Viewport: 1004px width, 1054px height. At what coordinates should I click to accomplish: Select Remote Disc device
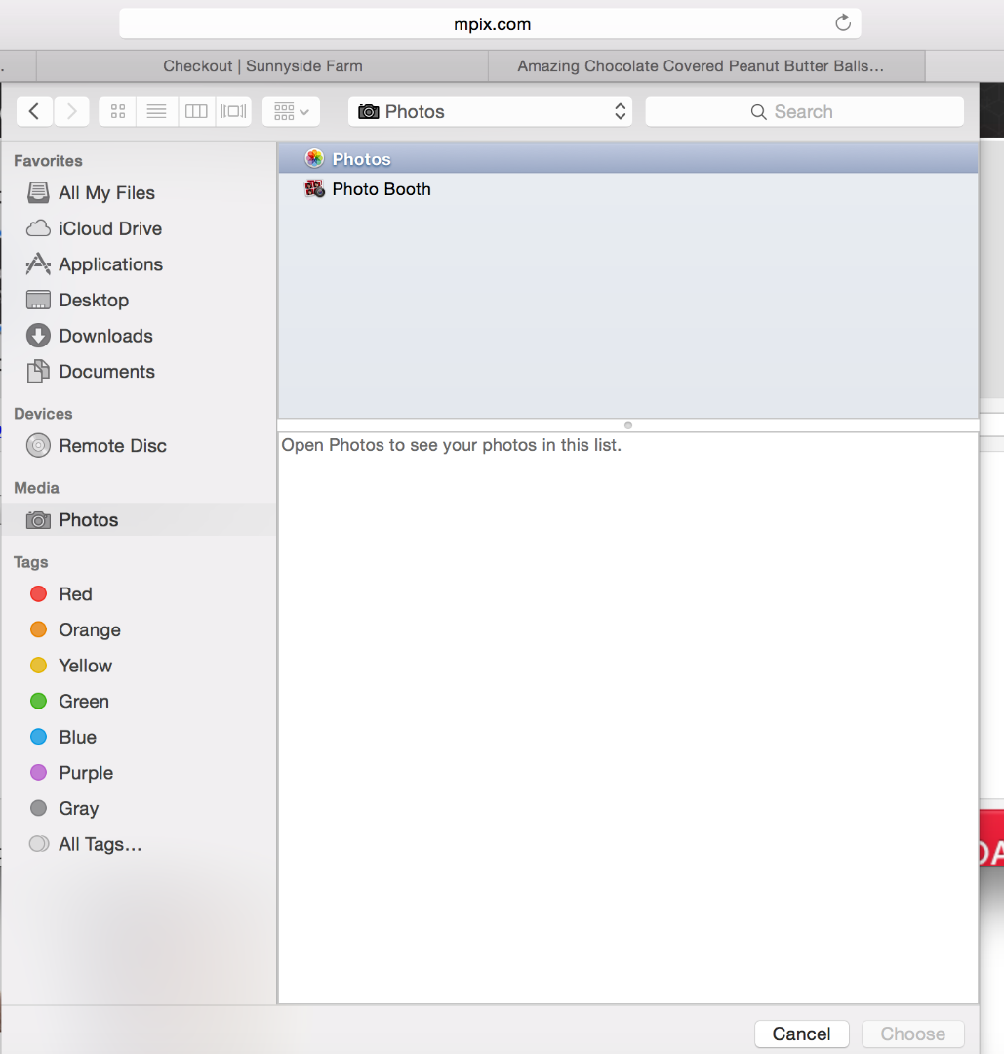click(x=139, y=446)
